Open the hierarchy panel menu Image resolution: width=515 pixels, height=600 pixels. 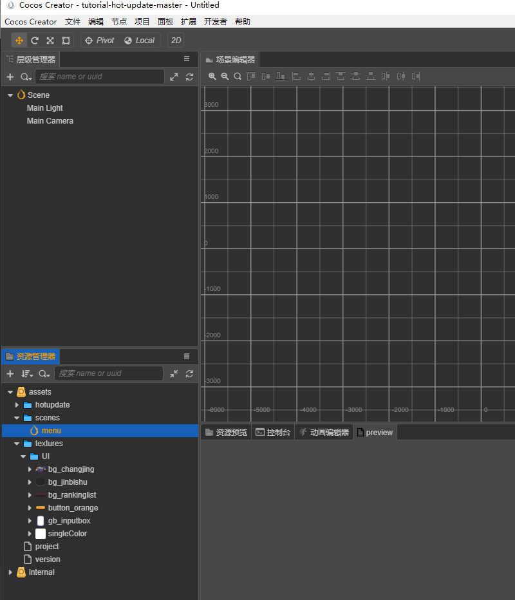(187, 59)
